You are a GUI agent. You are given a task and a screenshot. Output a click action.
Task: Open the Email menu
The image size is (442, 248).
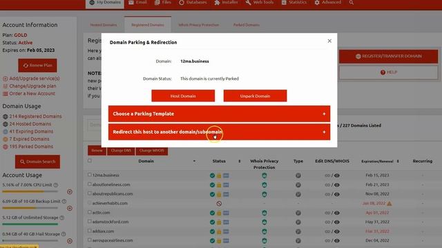(137, 3)
